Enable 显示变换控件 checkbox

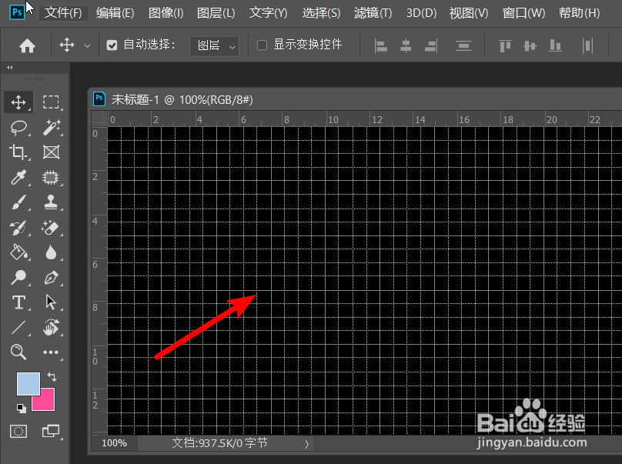pyautogui.click(x=261, y=45)
